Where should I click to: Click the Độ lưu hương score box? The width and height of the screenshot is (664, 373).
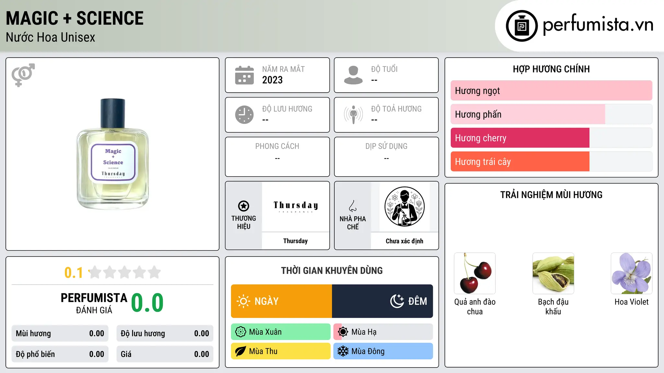coord(165,333)
